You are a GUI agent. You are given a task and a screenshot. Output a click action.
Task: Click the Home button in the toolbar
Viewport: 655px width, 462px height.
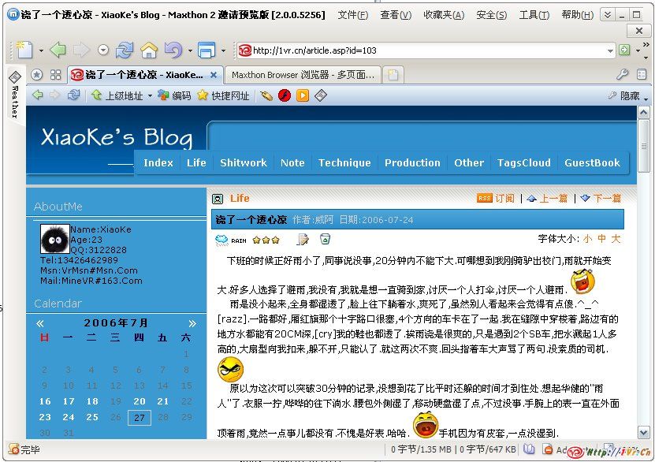tap(148, 50)
